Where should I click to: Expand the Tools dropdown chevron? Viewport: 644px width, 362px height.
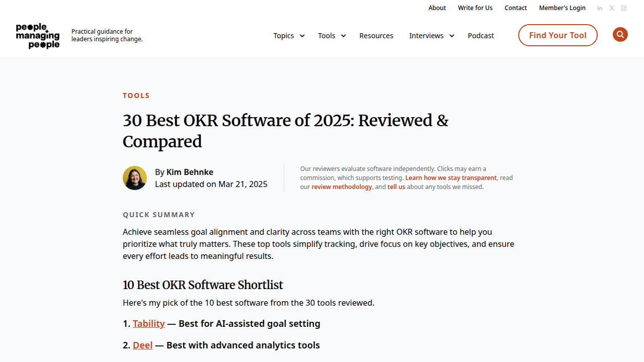(343, 36)
